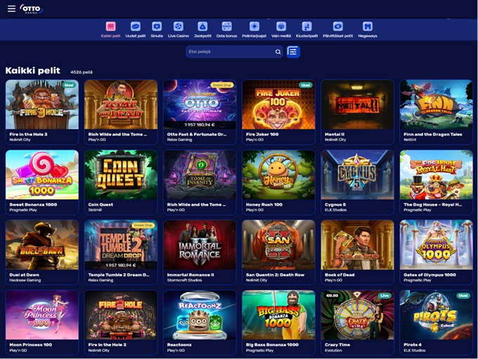Viewport: 478px width, 359px height.
Task: Open the Uudet pelit category
Action: click(136, 30)
